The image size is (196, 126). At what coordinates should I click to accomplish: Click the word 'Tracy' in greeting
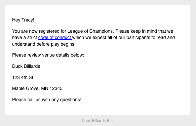pos(27,20)
